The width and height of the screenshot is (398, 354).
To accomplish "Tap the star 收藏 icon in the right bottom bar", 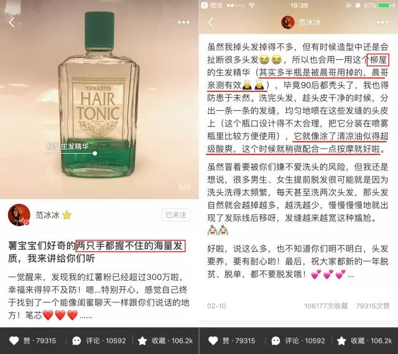I will click(x=341, y=340).
